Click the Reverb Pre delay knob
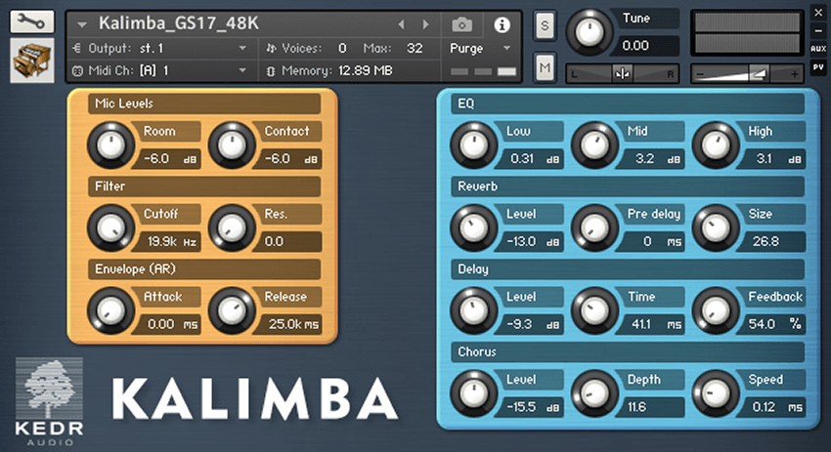 click(x=594, y=227)
